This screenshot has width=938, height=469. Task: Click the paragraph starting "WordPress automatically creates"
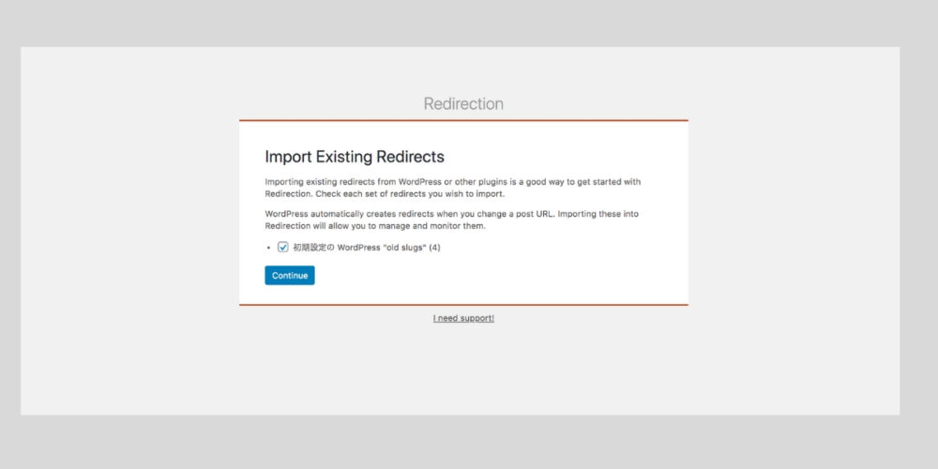click(452, 220)
